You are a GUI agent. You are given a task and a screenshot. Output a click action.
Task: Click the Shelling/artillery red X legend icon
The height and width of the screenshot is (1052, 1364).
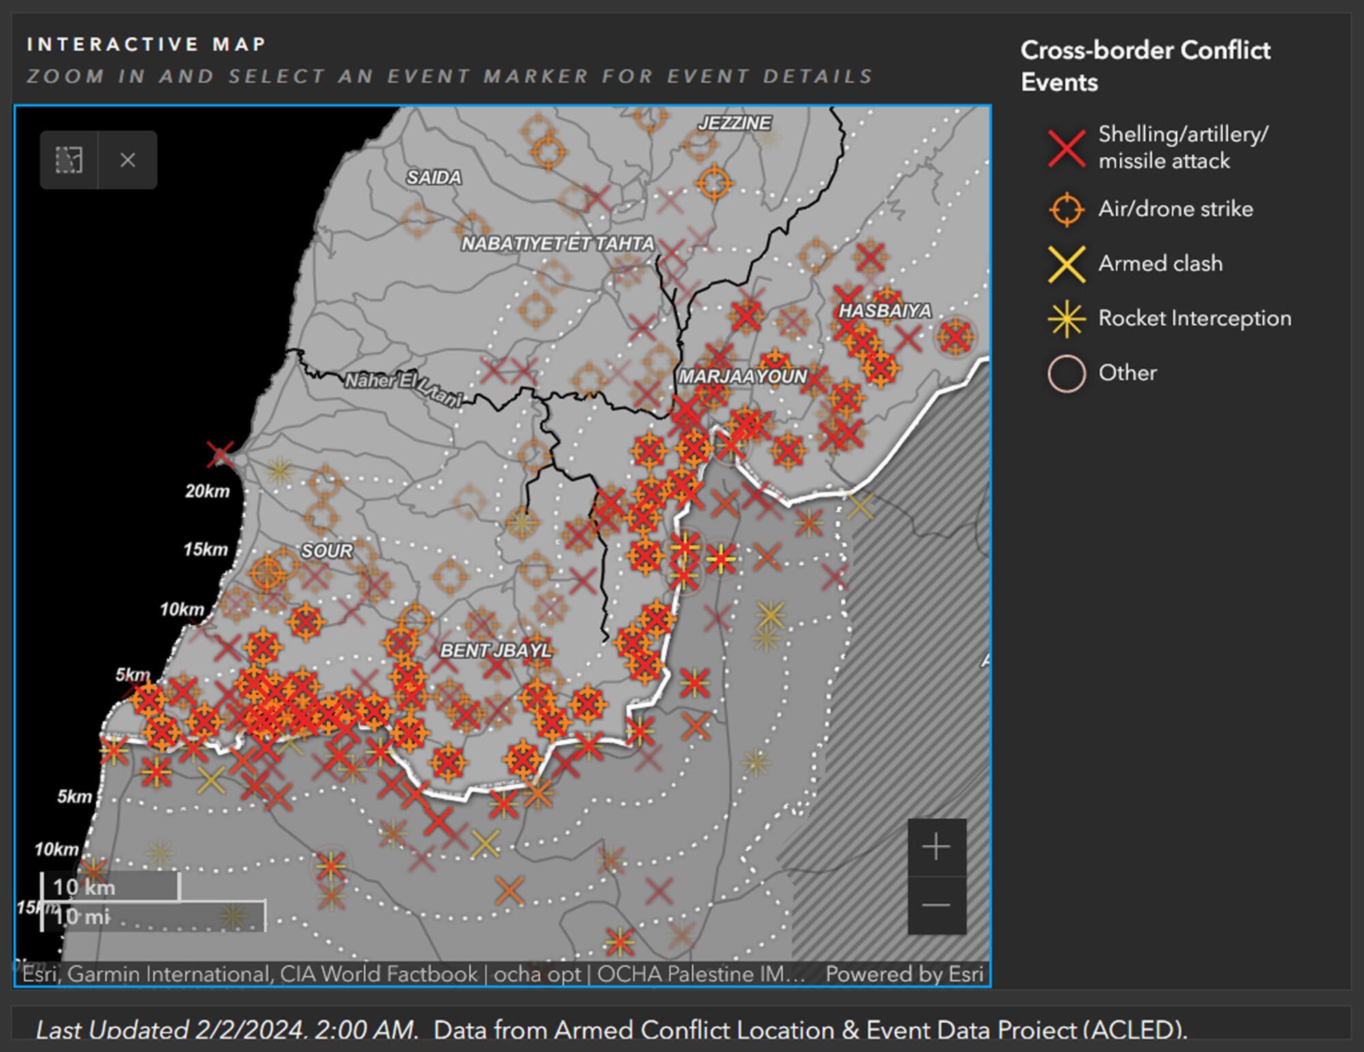[x=1067, y=148]
